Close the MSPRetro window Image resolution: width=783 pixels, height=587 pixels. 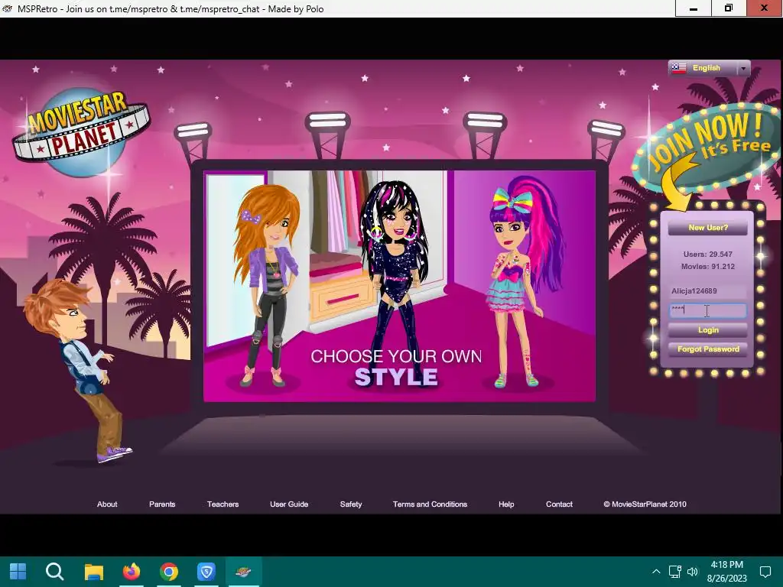(765, 8)
